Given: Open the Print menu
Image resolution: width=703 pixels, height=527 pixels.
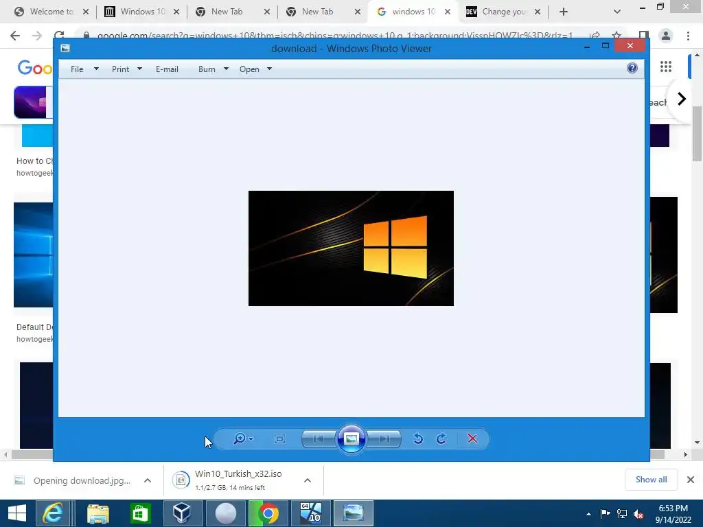Looking at the screenshot, I should click(120, 69).
